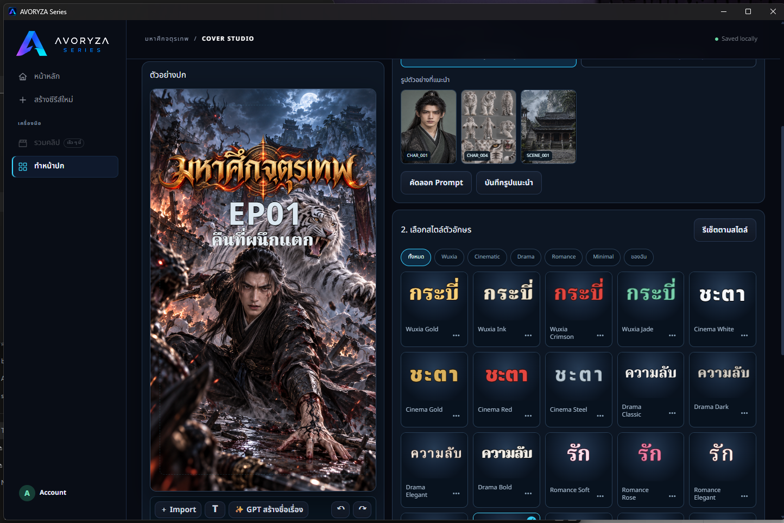Open รวมคลิป tool in sidebar
Image resolution: width=784 pixels, height=523 pixels.
[x=65, y=143]
